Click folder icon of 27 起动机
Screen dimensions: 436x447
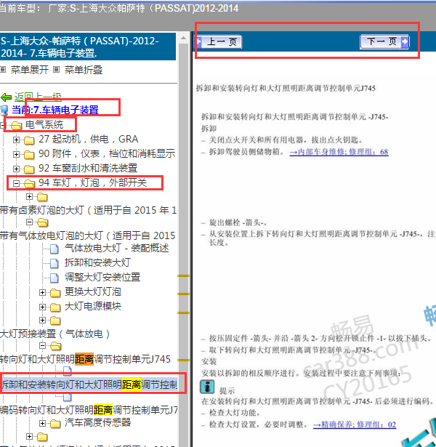coord(29,140)
